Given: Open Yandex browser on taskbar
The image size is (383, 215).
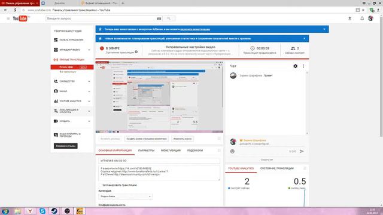Looking at the screenshot, I should click(30, 211).
